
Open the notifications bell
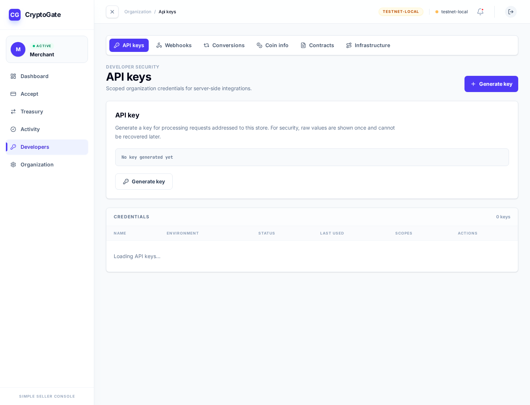click(x=480, y=12)
